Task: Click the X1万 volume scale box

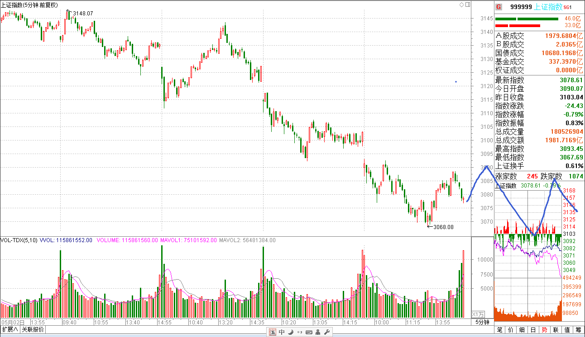Action: 479,314
